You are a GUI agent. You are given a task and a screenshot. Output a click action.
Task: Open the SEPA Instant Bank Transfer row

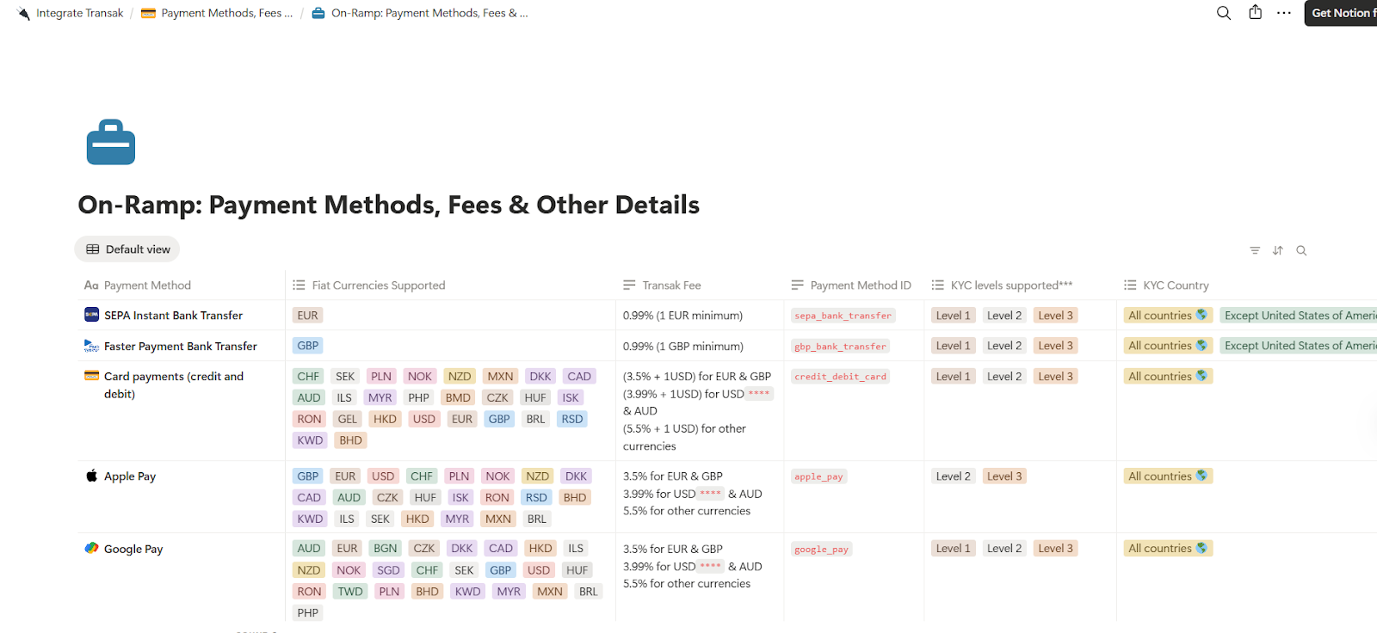coord(173,316)
